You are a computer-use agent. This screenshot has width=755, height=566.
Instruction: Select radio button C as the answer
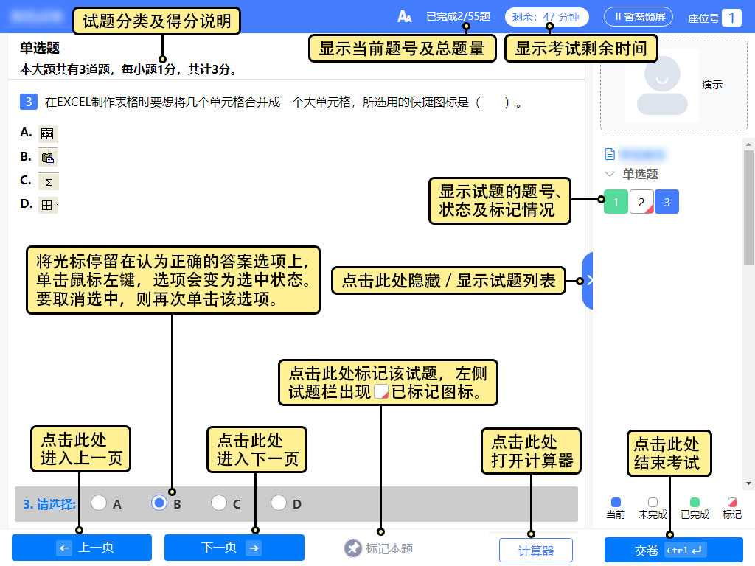[x=218, y=503]
